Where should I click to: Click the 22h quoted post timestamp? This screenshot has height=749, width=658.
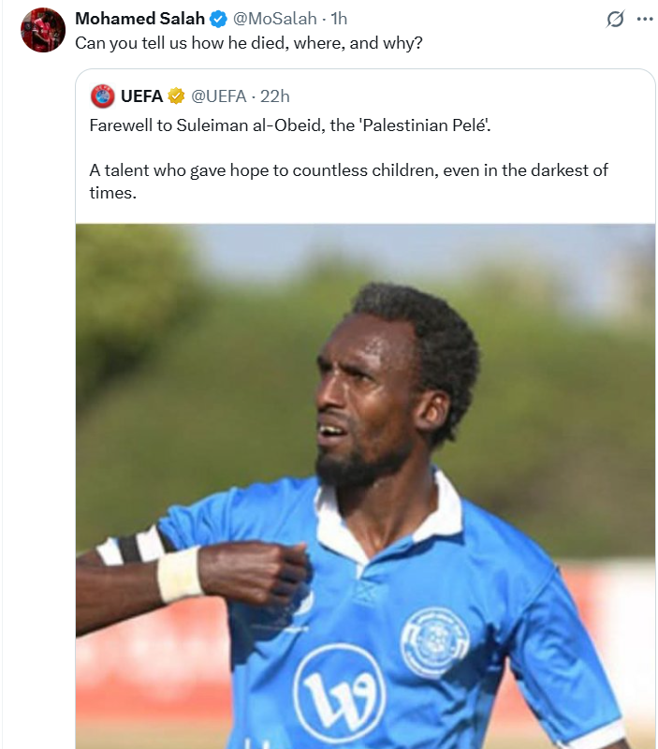(x=275, y=96)
